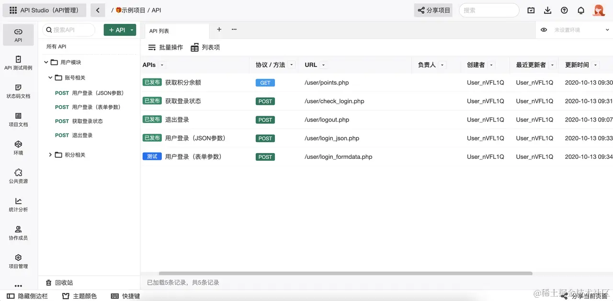This screenshot has height=301, width=613.
Task: Open the API section in sidebar
Action: [x=18, y=35]
